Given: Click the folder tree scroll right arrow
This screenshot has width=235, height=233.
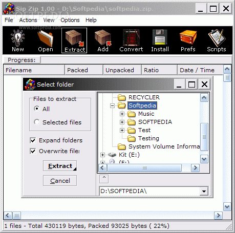Looking at the screenshot, I should click(195, 168).
